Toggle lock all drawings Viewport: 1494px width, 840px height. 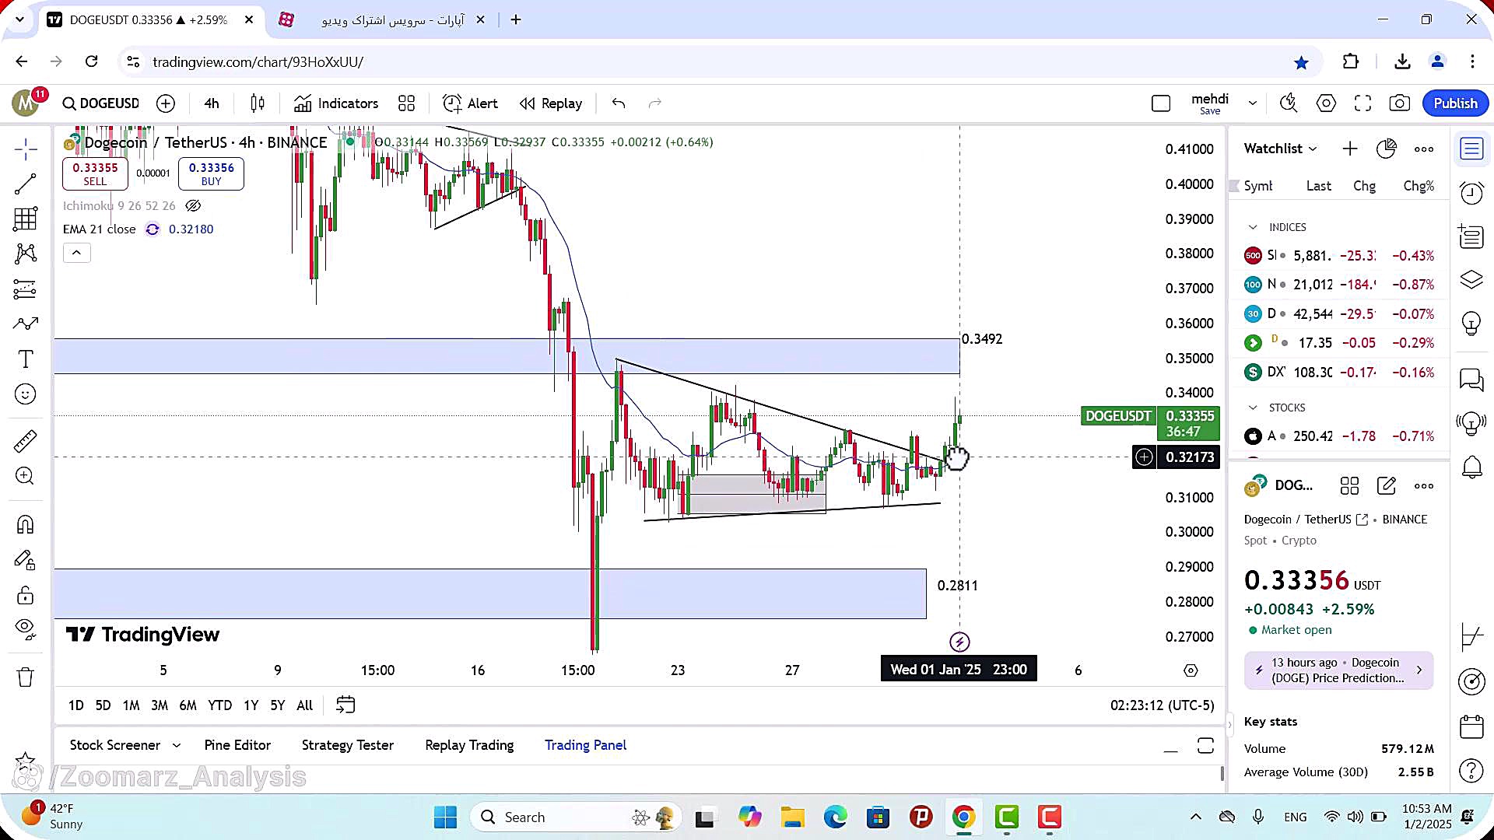[25, 596]
